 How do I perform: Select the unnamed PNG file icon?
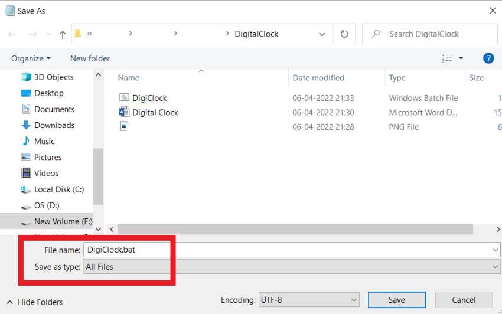click(124, 126)
